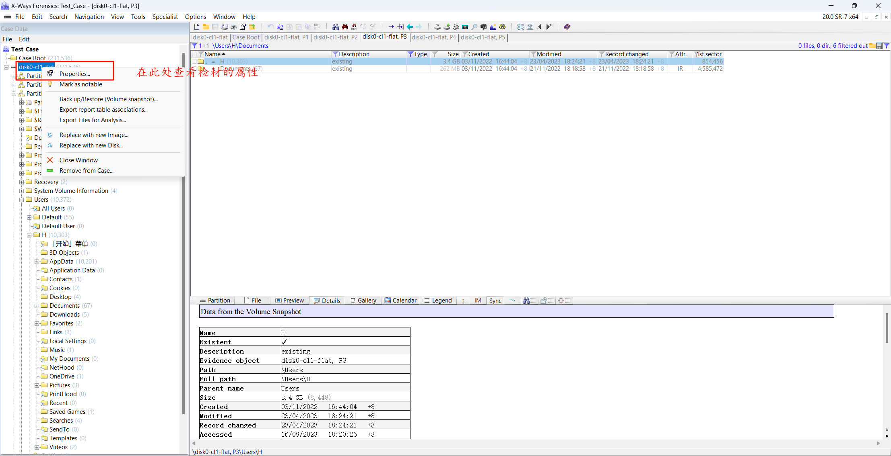Screen dimensions: 891x456
Task: Switch to the disk0-cl1-flat, P4 tab
Action: pos(433,37)
